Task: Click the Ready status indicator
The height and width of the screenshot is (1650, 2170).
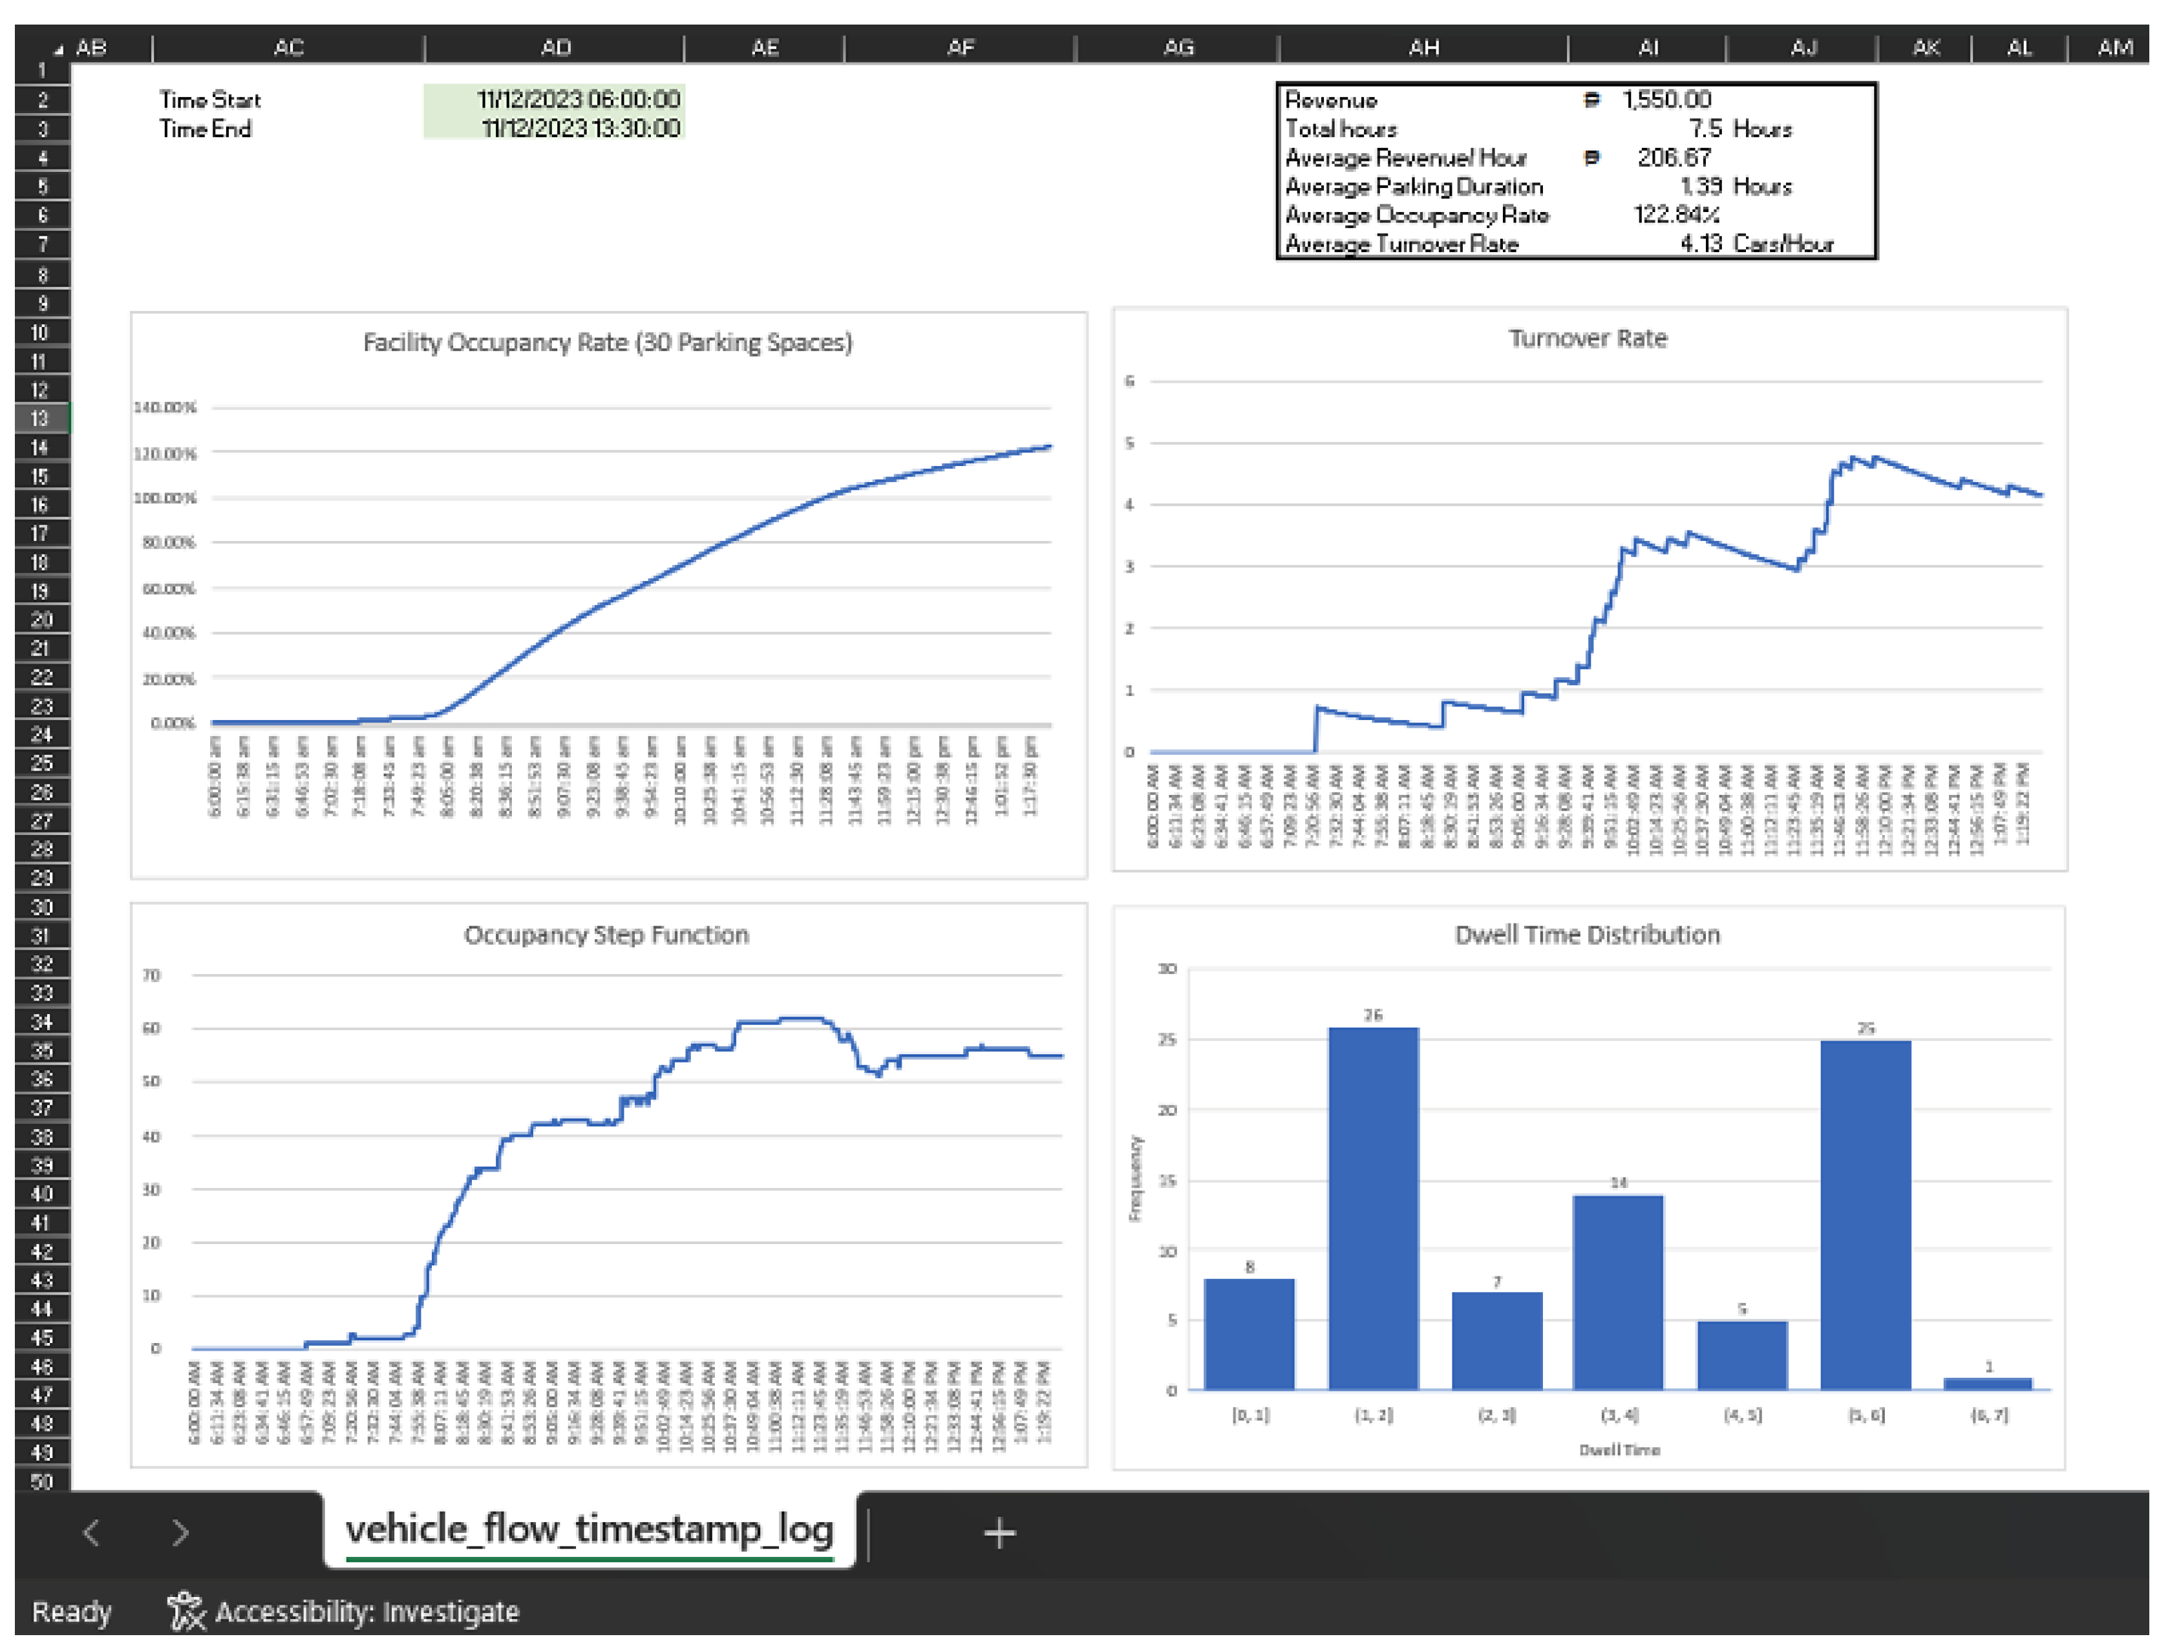Action: [72, 1612]
